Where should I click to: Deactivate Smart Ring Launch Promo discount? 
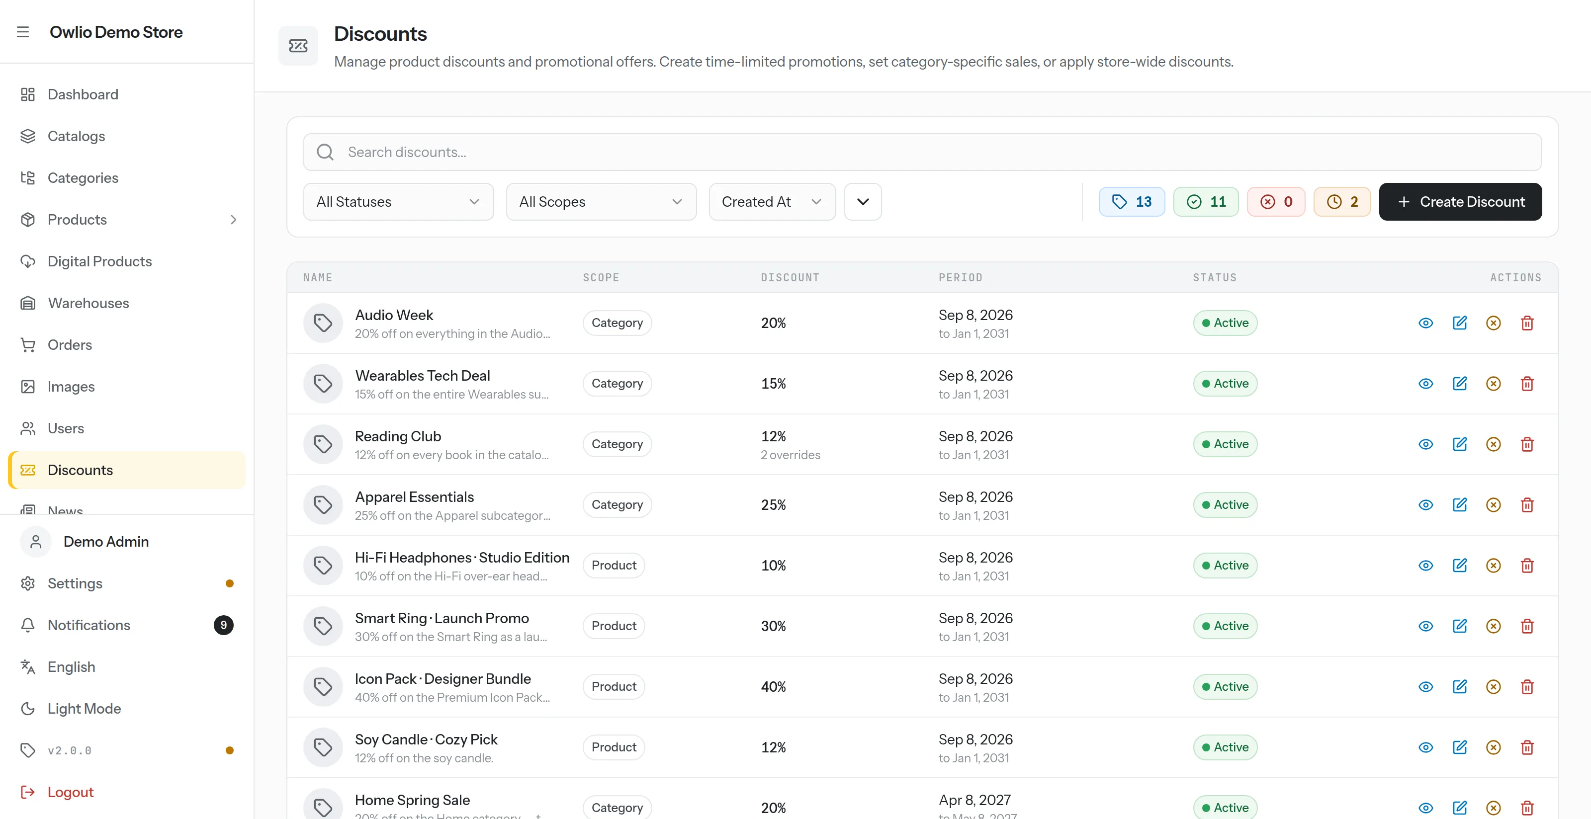[x=1493, y=625]
